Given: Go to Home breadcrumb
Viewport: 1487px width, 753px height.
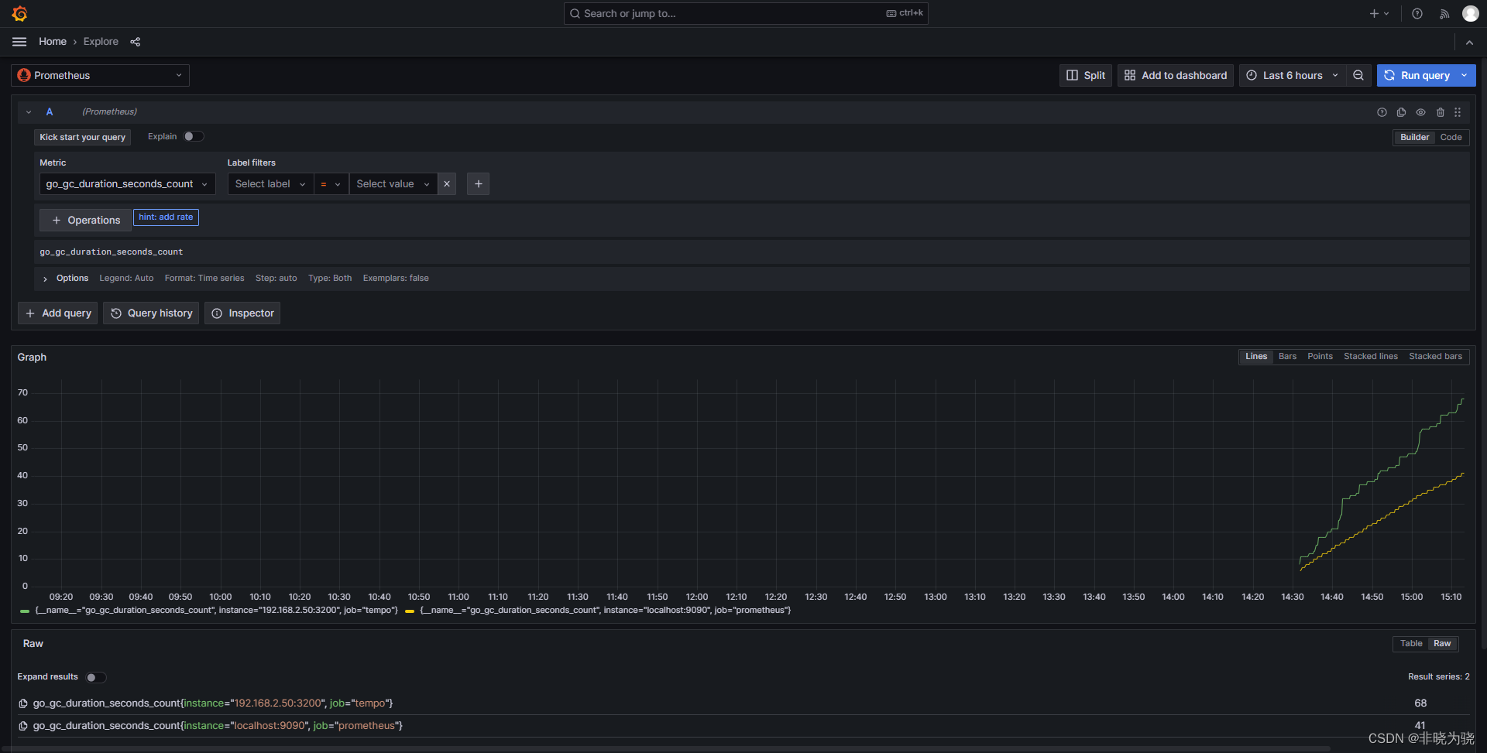Looking at the screenshot, I should click(53, 42).
